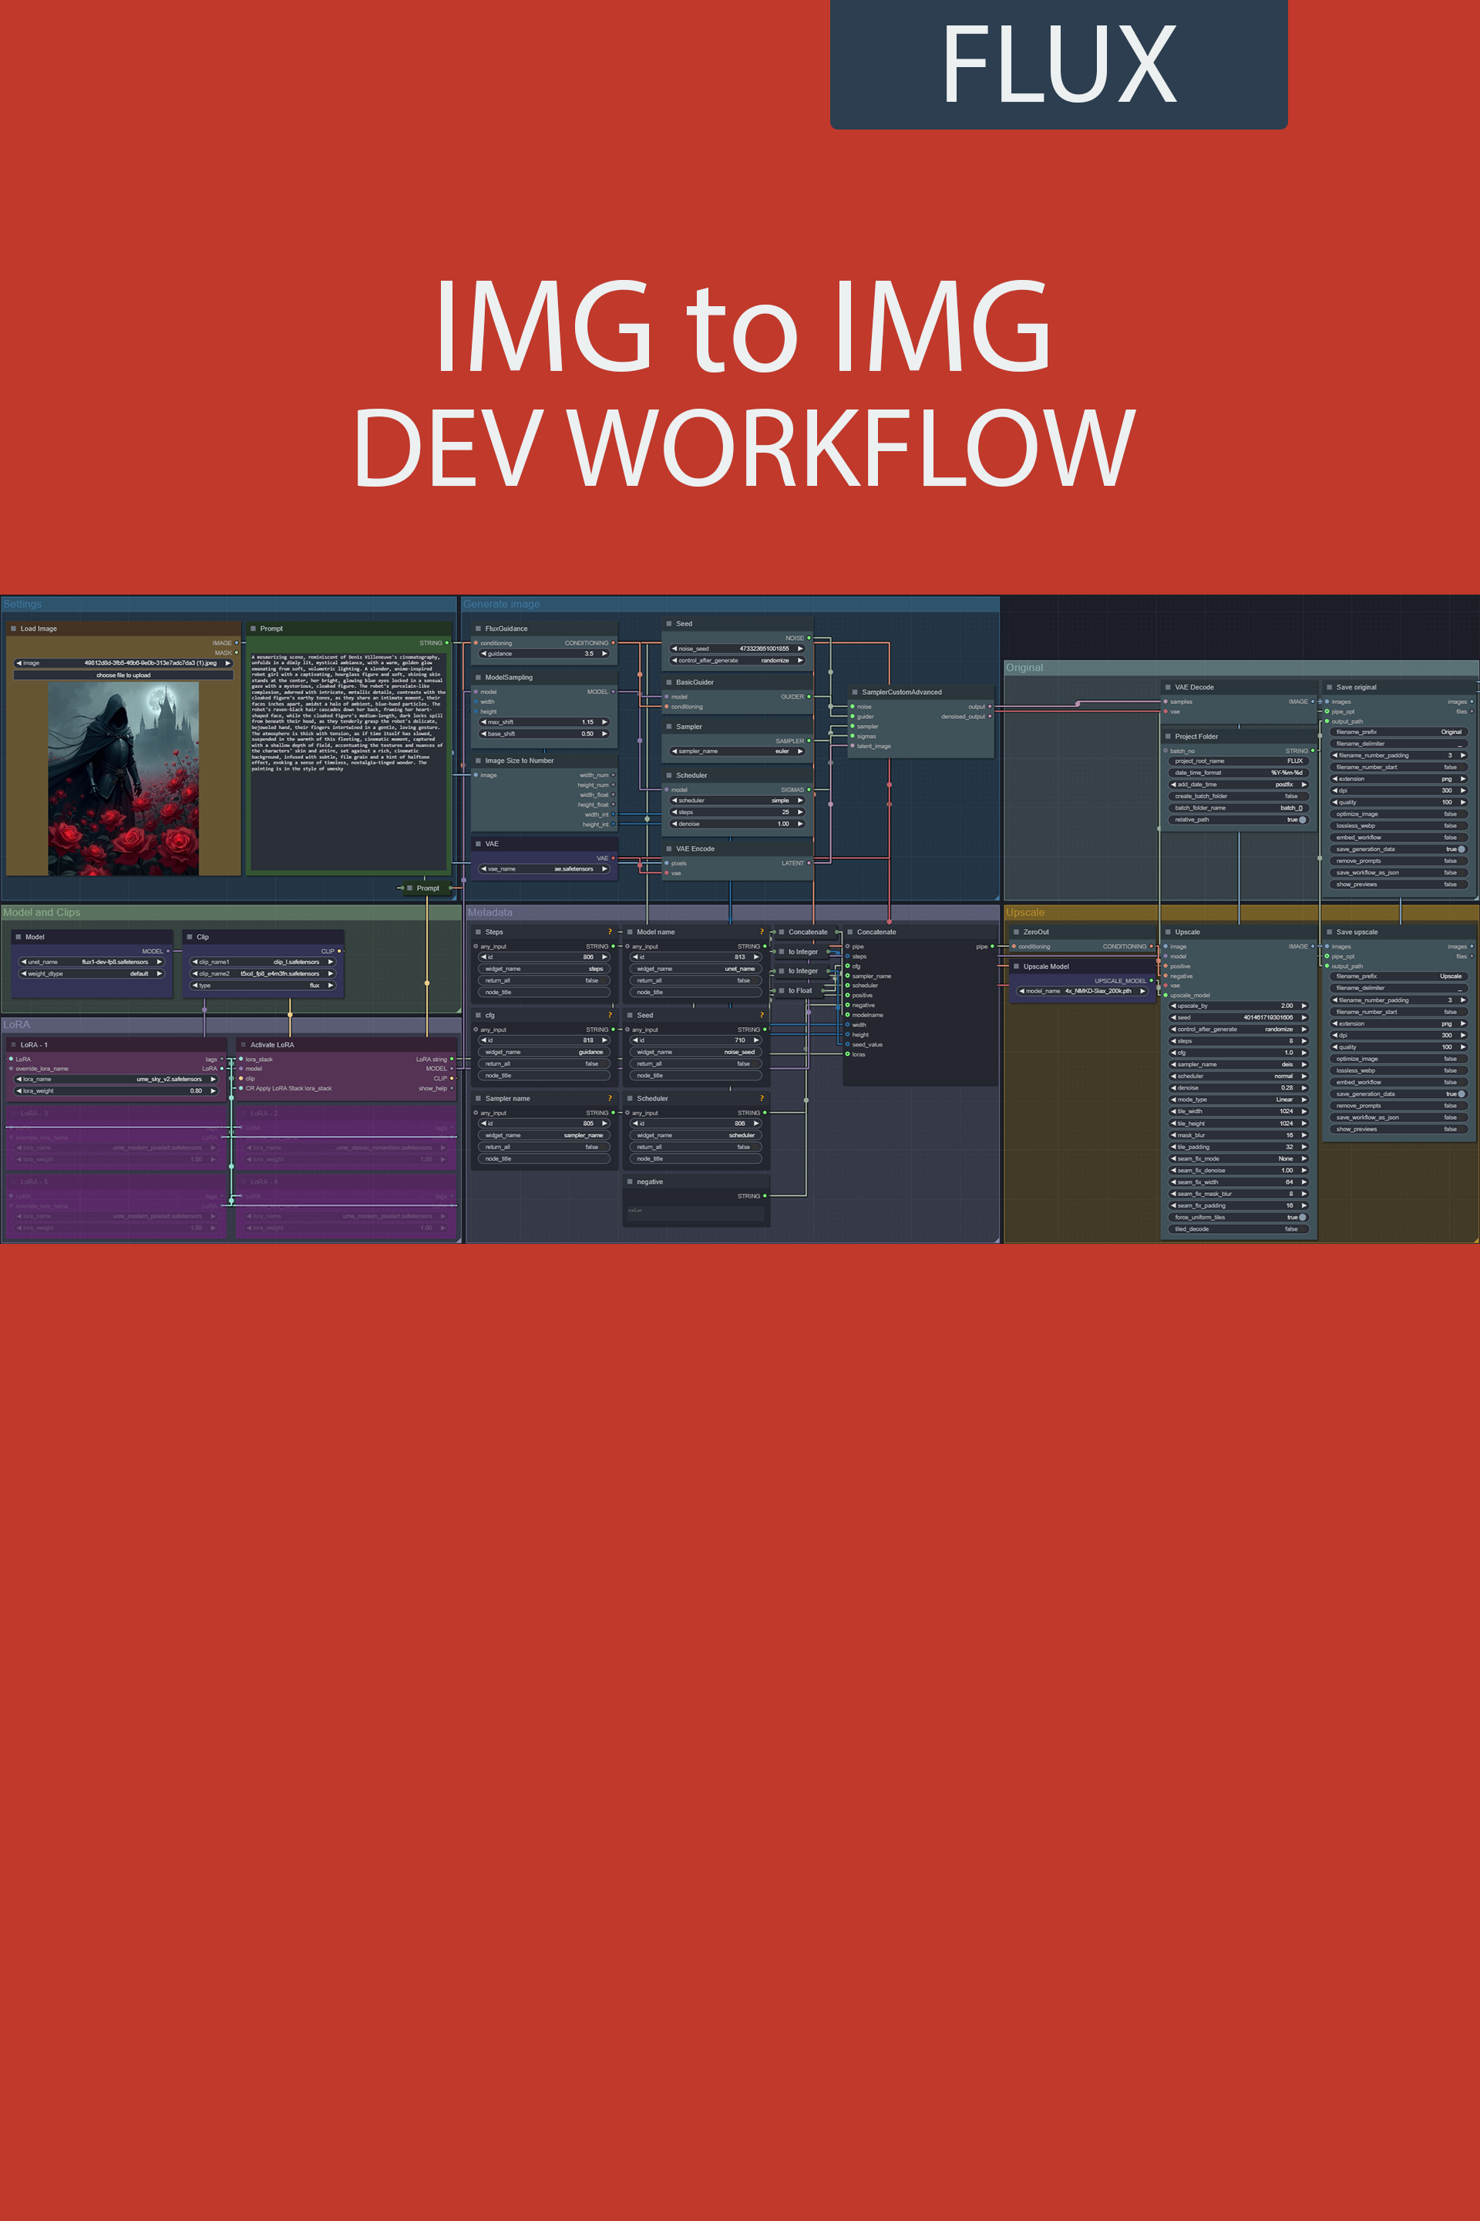Toggle force_uniform_tiles in the Upscale node
1480x2221 pixels.
click(x=1302, y=1217)
